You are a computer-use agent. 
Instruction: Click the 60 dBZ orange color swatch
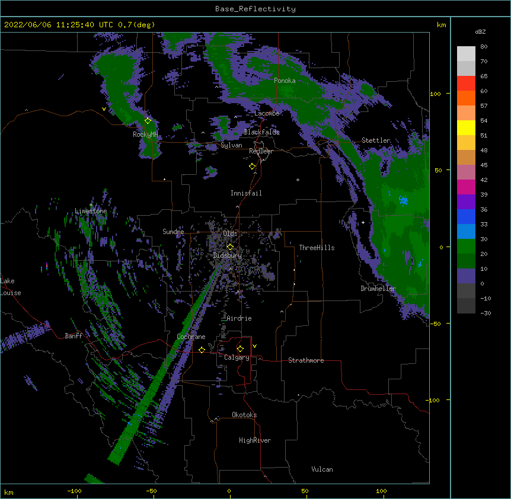466,98
